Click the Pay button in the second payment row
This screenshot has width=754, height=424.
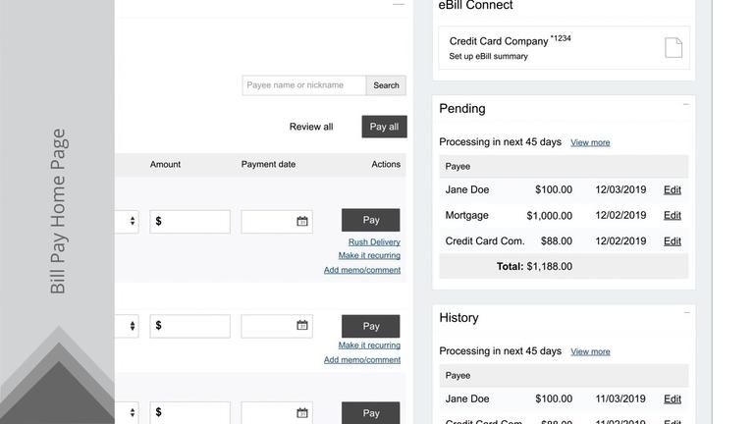(371, 326)
